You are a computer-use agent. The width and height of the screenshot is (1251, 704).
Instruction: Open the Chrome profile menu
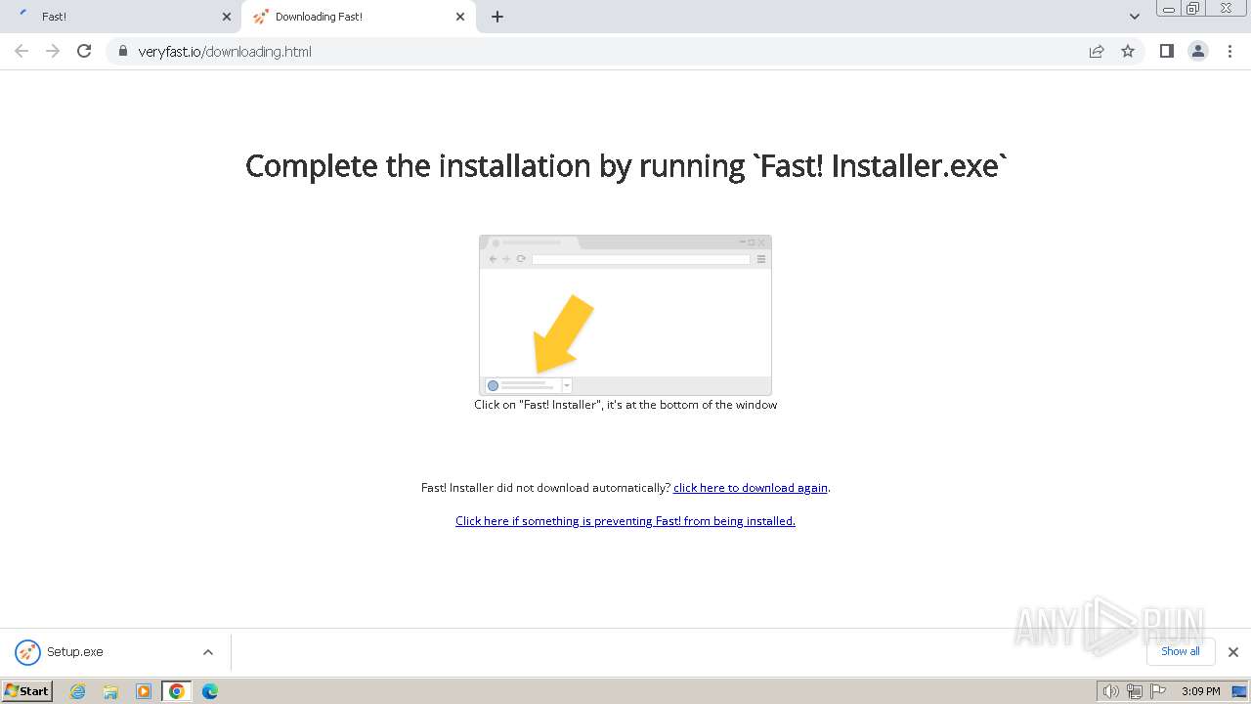pyautogui.click(x=1198, y=51)
